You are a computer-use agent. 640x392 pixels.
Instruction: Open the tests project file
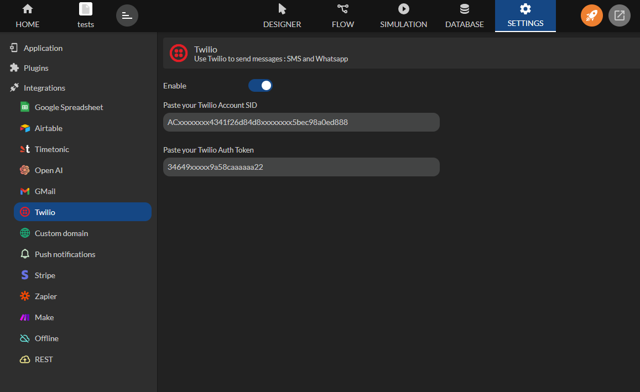[x=86, y=16]
